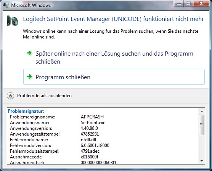The height and width of the screenshot is (171, 212).
Task: Close the error dialog window
Action: (x=201, y=3)
